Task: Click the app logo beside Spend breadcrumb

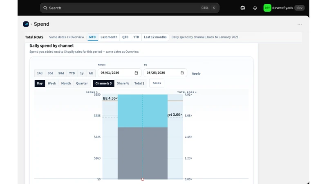Action: 26,24
